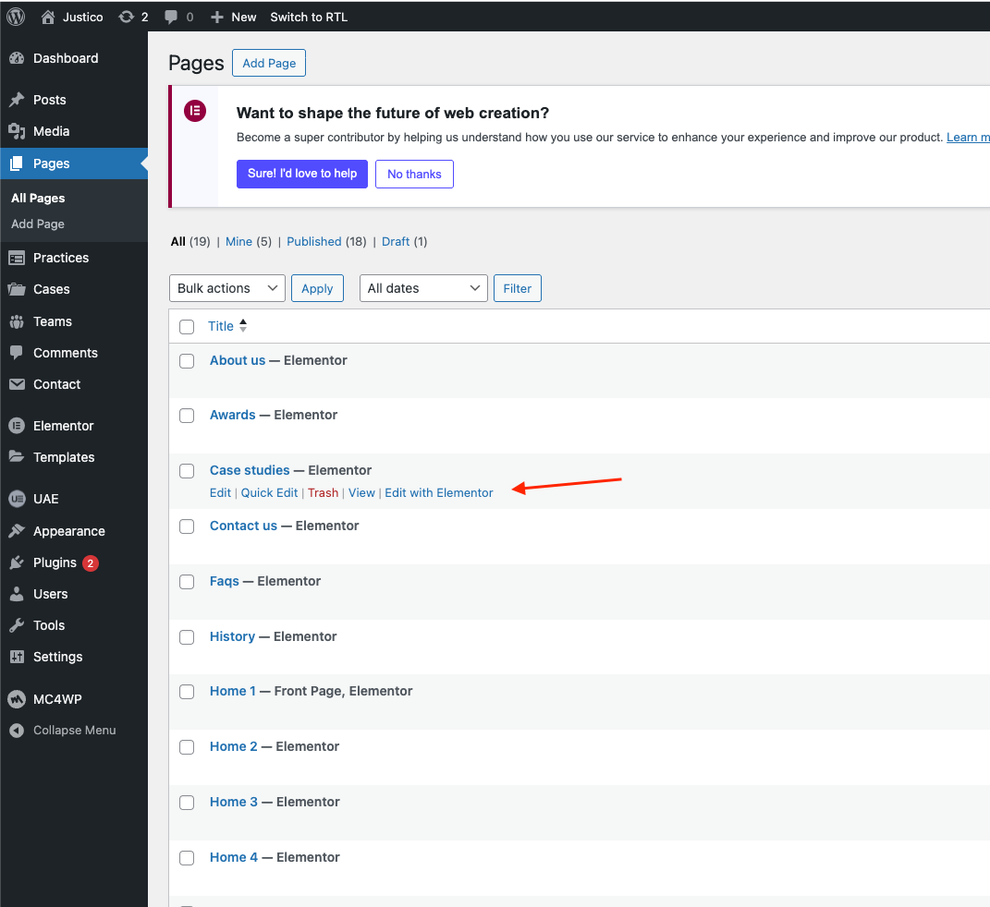
Task: Open the Bulk actions dropdown
Action: pyautogui.click(x=227, y=288)
